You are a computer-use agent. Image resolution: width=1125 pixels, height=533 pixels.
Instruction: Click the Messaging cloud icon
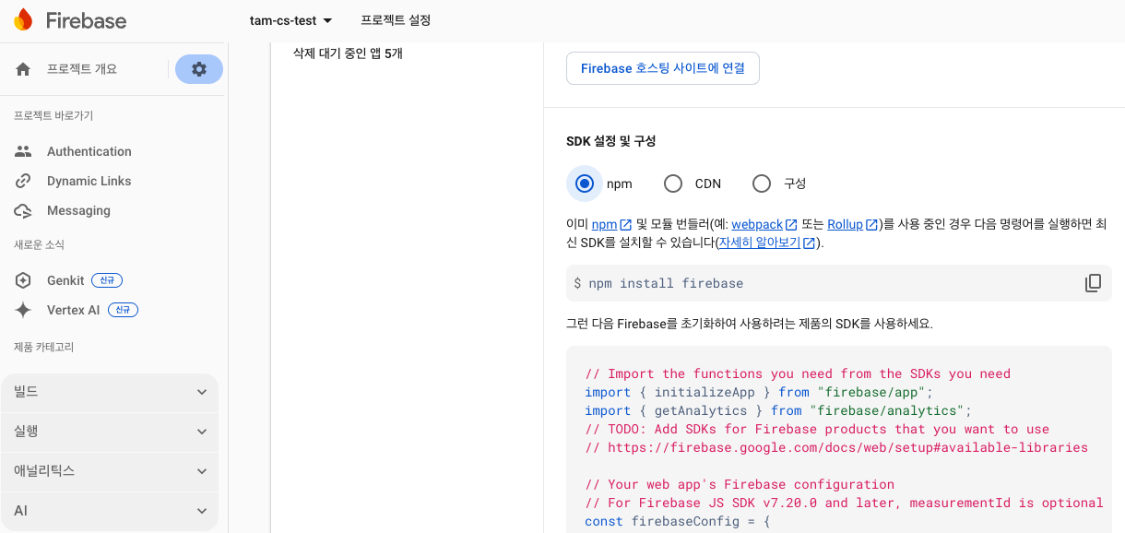(24, 210)
